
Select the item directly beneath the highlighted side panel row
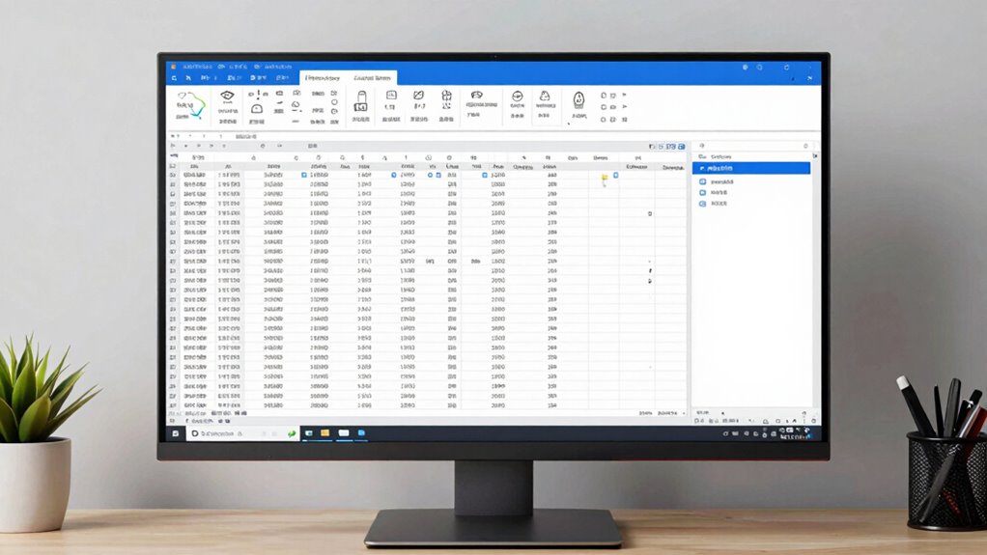[717, 181]
